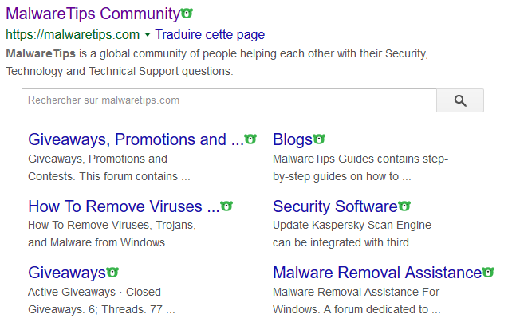The height and width of the screenshot is (334, 508).
Task: Open How To Remove Viruses ... sitelink
Action: (124, 206)
